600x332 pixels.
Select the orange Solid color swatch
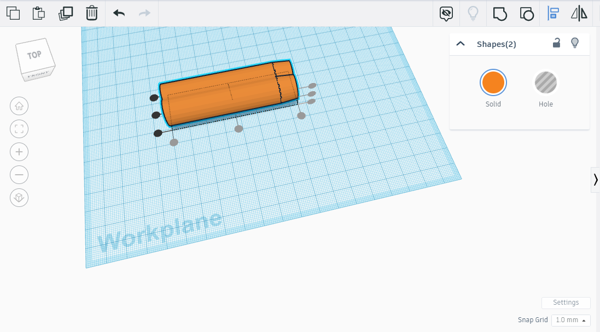(x=493, y=82)
